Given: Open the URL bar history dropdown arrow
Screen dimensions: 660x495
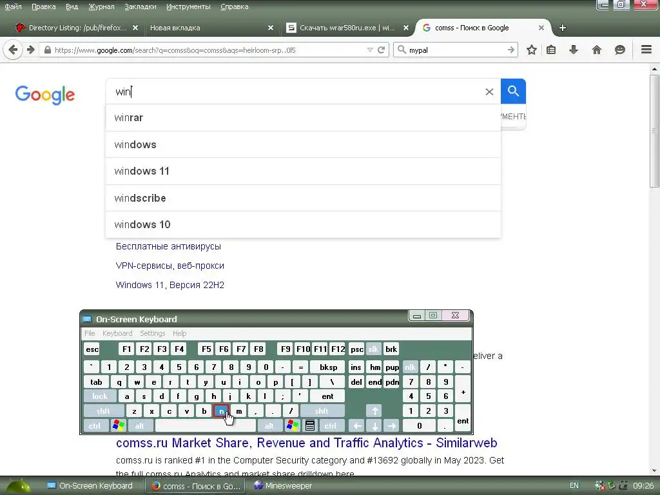Looking at the screenshot, I should tap(370, 50).
